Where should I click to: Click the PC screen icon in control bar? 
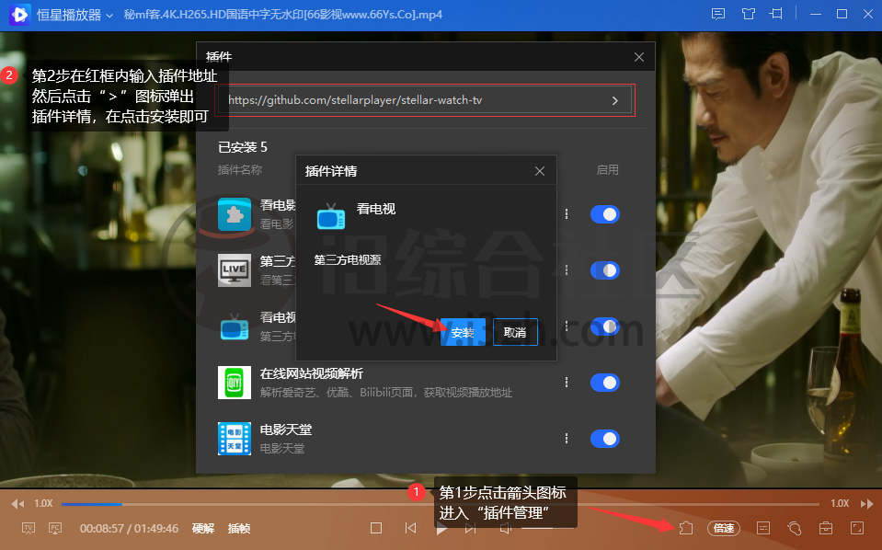click(55, 528)
